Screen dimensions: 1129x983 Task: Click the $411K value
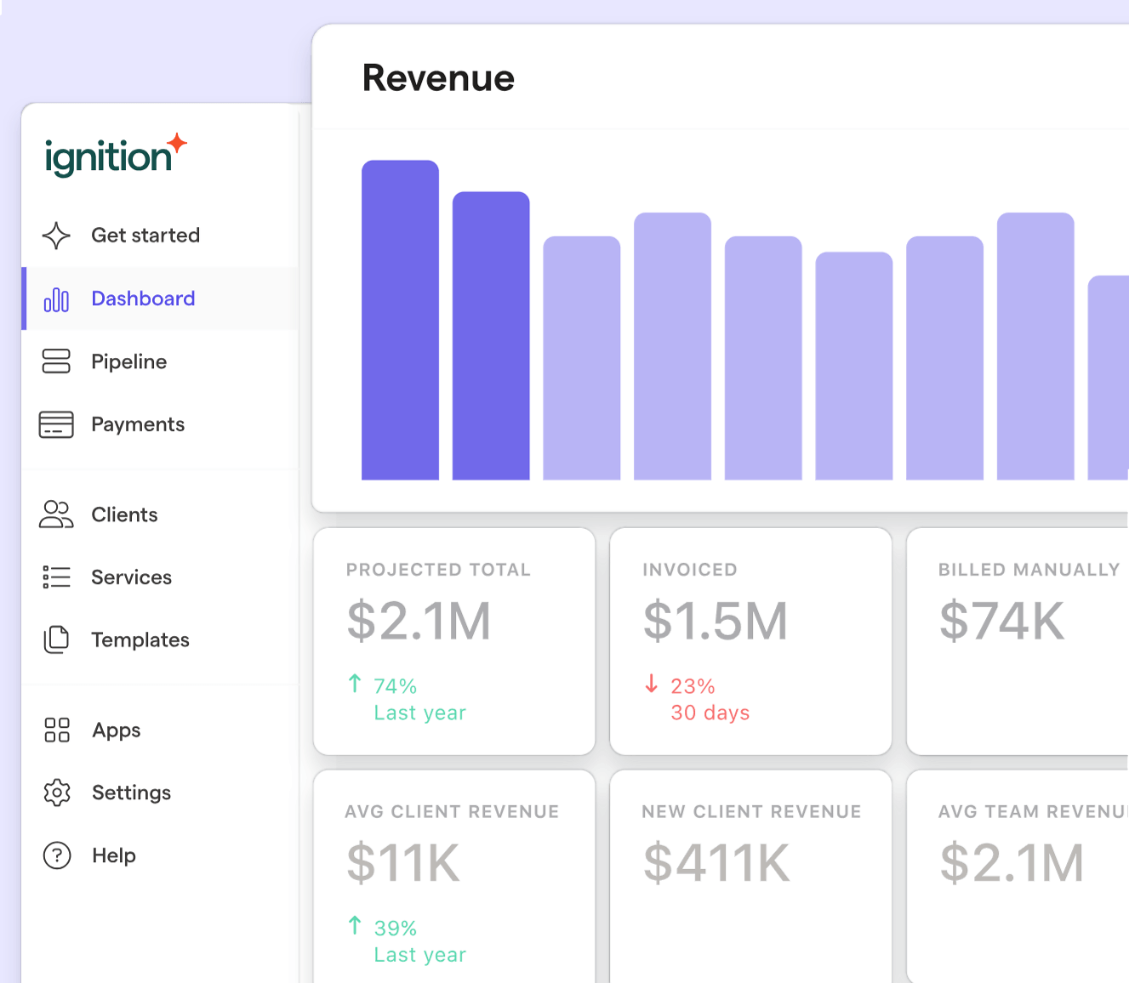point(716,863)
